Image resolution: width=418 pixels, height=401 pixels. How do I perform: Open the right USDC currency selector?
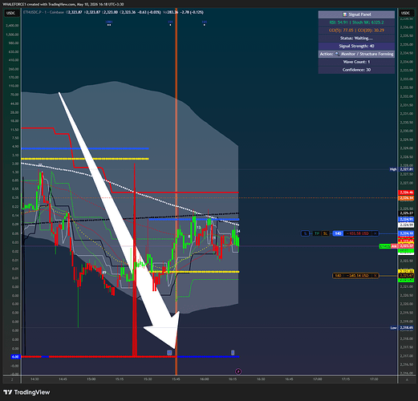pos(405,13)
